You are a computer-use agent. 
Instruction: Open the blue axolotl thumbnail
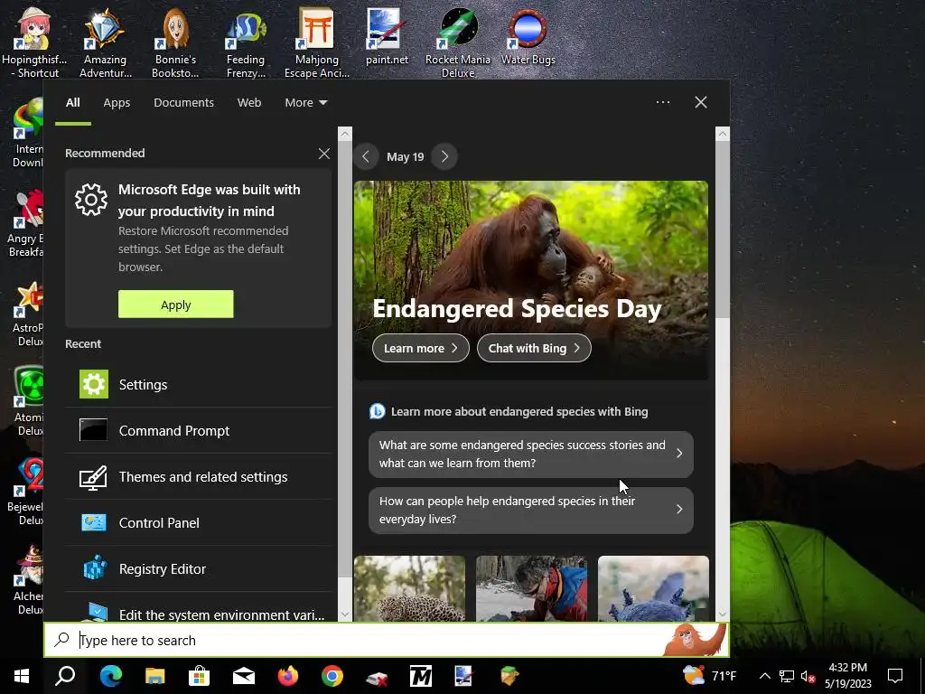pyautogui.click(x=653, y=588)
